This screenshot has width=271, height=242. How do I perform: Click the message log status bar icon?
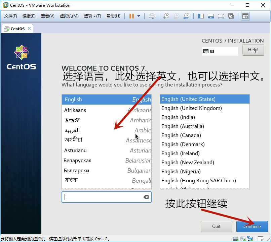click(x=260, y=239)
